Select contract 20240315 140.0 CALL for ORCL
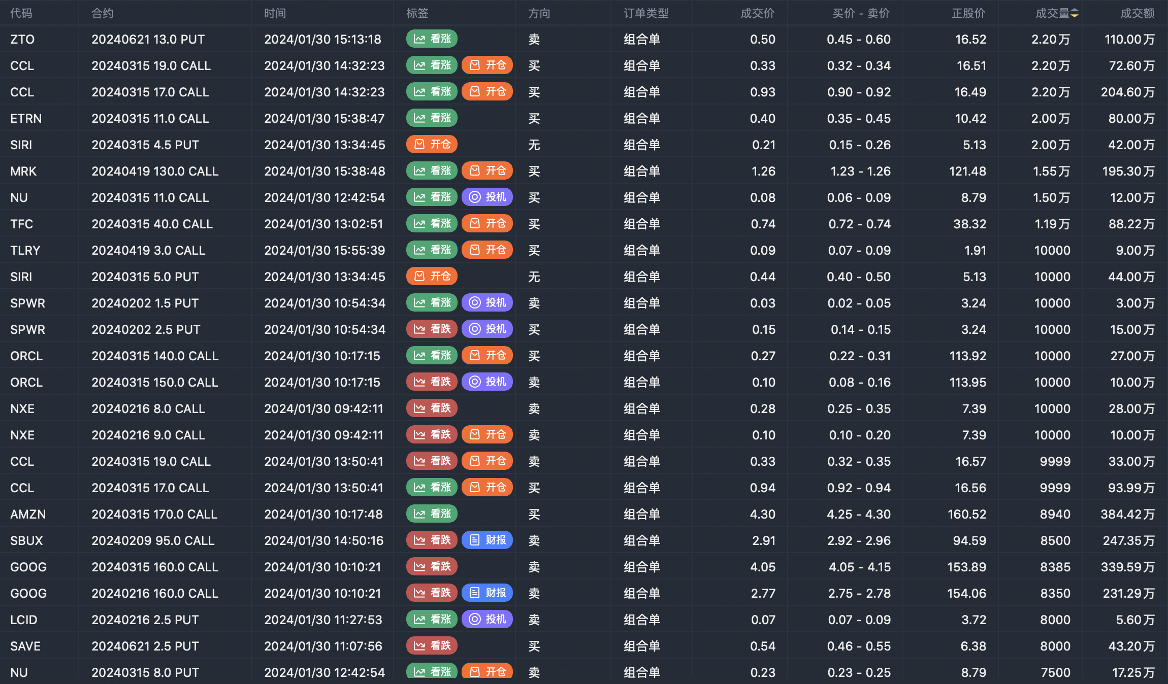 pyautogui.click(x=155, y=356)
